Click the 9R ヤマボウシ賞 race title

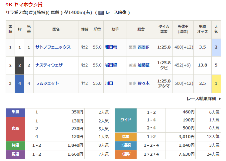pyautogui.click(x=24, y=5)
